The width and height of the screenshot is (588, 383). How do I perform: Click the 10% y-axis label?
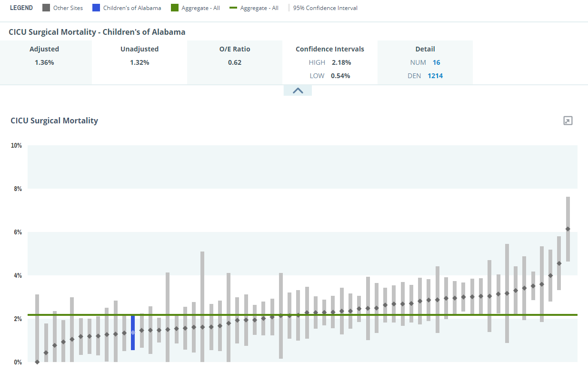tap(16, 145)
